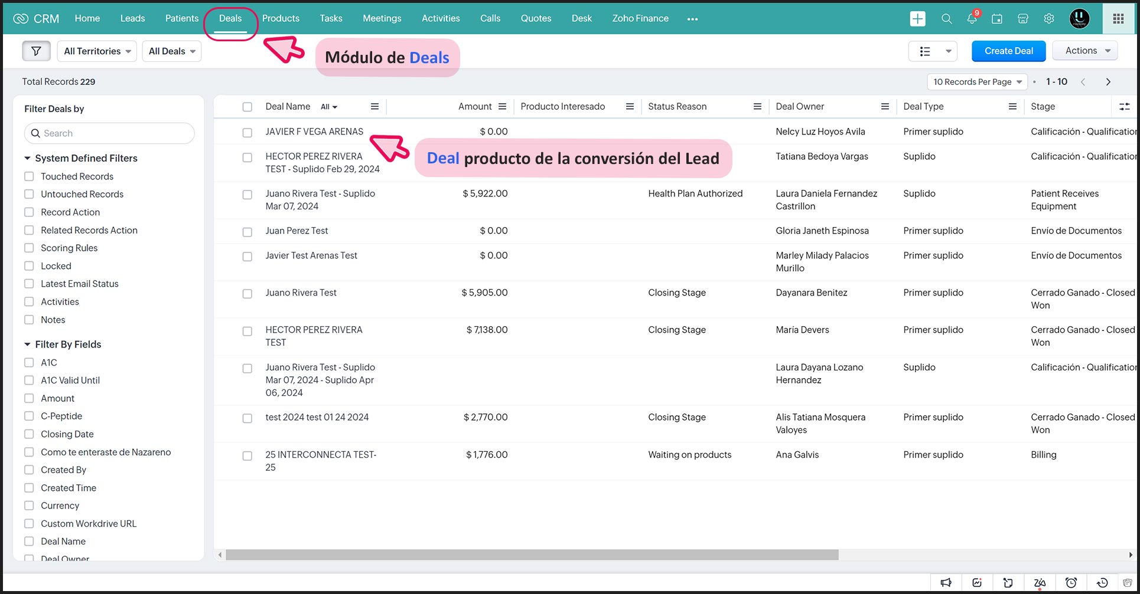Switch to the Patients module tab
Screen dimensions: 1140x594
point(181,18)
